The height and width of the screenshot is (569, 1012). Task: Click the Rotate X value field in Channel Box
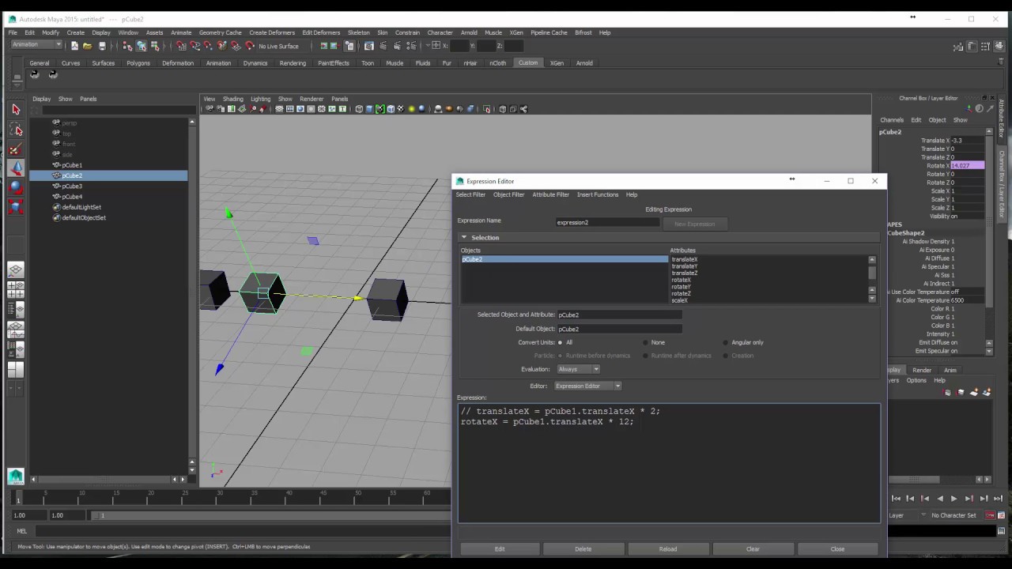click(x=966, y=166)
